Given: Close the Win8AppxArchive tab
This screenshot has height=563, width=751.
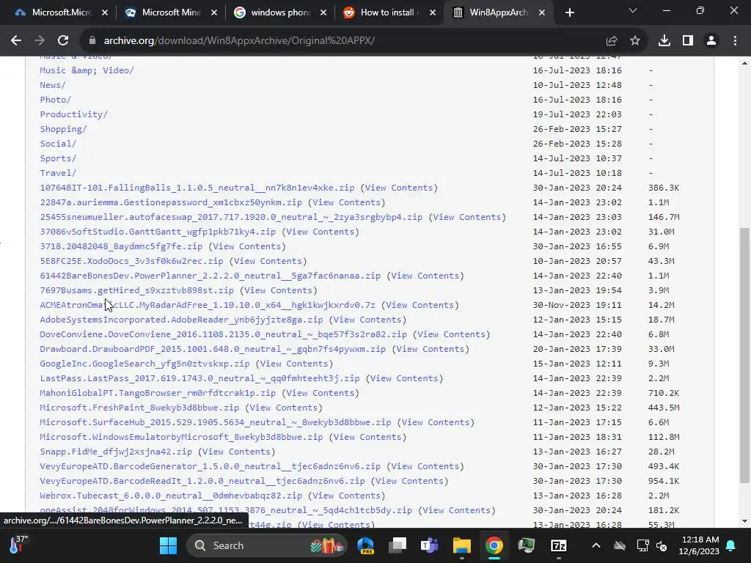Looking at the screenshot, I should coord(542,12).
